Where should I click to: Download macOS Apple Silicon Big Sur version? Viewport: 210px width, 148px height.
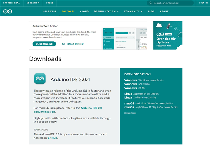[x=151, y=107]
